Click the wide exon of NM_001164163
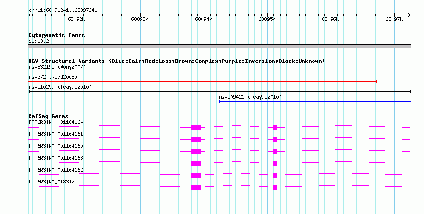 tap(195, 163)
